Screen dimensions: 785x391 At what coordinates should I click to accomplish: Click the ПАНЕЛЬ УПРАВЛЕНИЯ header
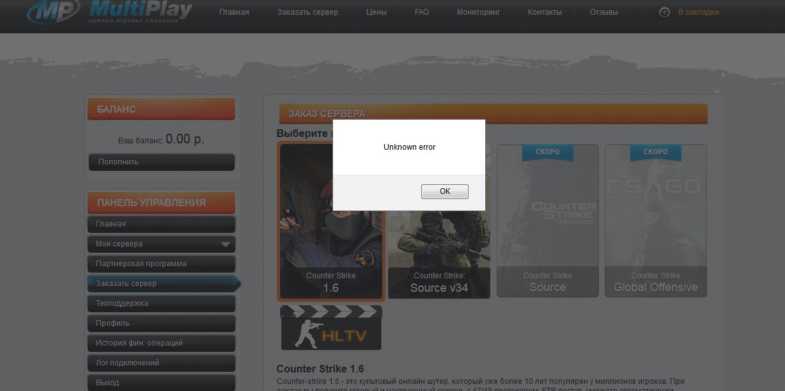coord(162,203)
